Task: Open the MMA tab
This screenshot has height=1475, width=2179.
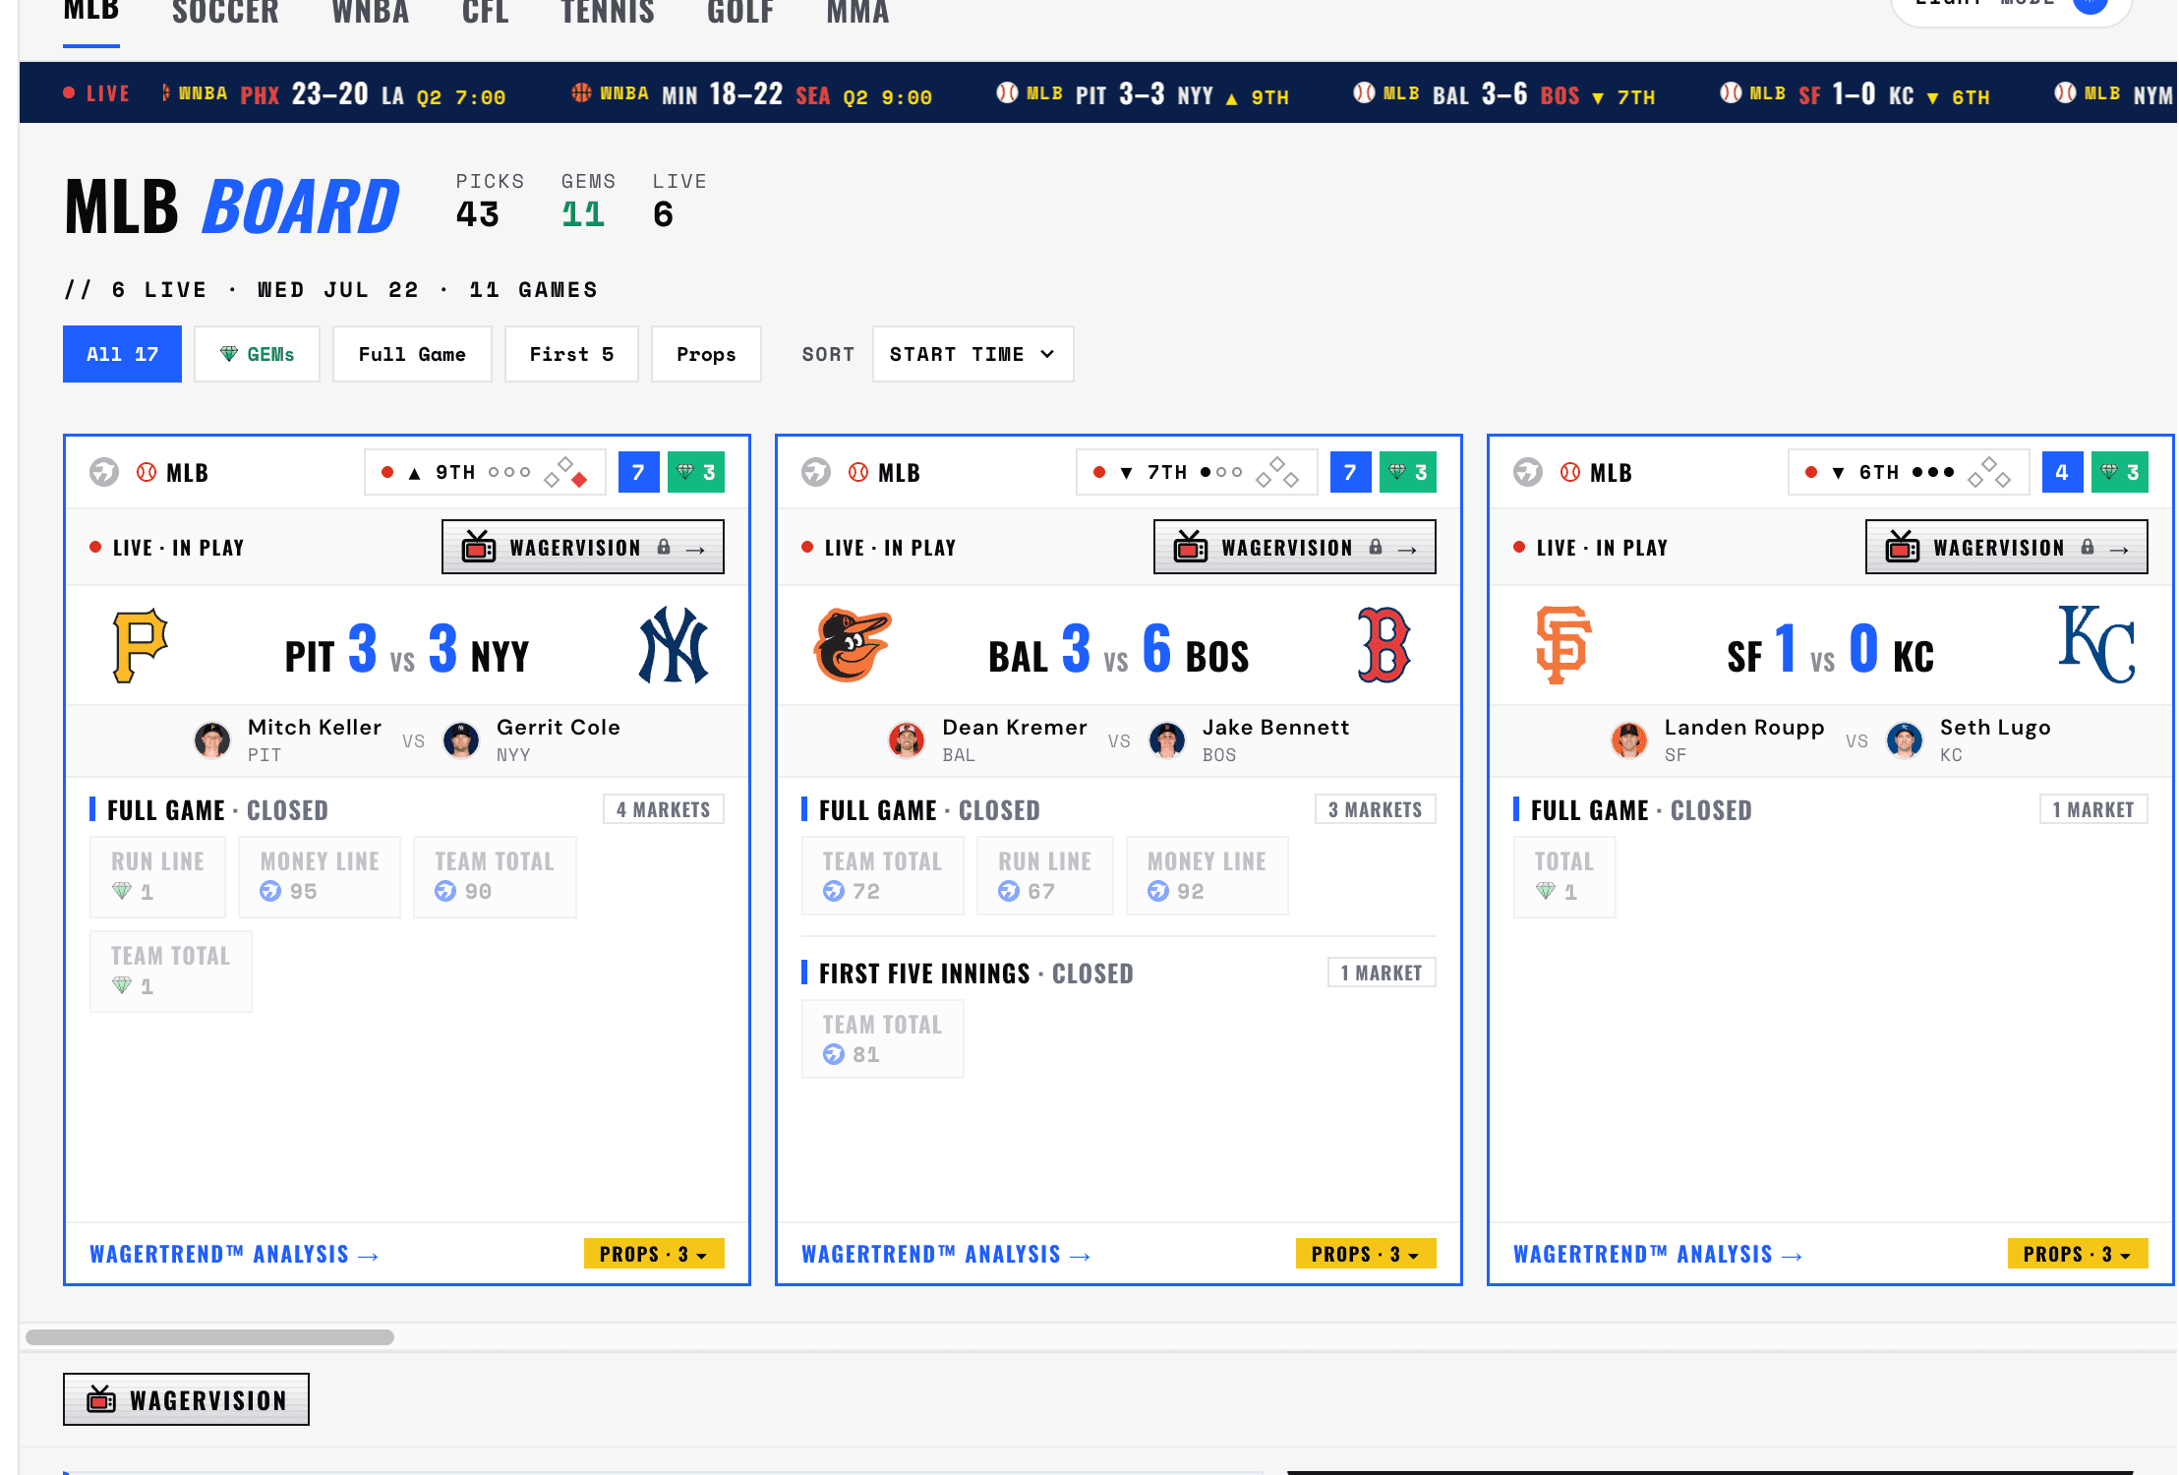Action: coord(857,14)
